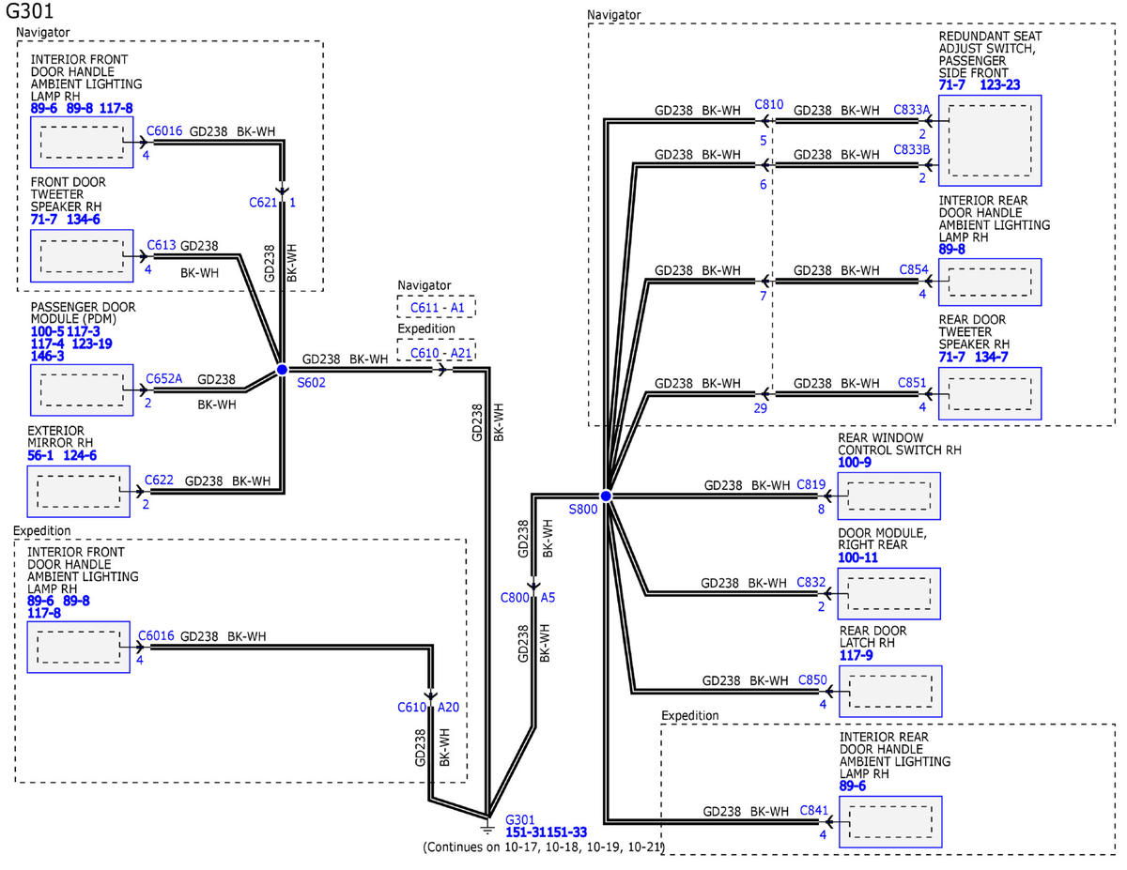Image resolution: width=1127 pixels, height=870 pixels.
Task: Click the pin number 29 label
Action: (x=760, y=408)
